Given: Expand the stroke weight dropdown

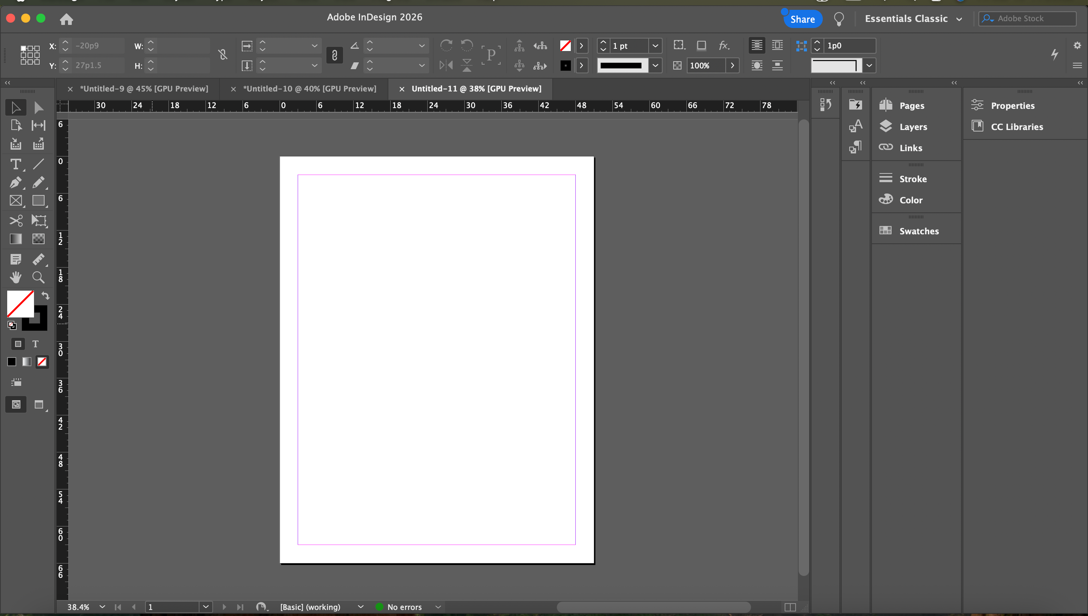Looking at the screenshot, I should pyautogui.click(x=655, y=46).
